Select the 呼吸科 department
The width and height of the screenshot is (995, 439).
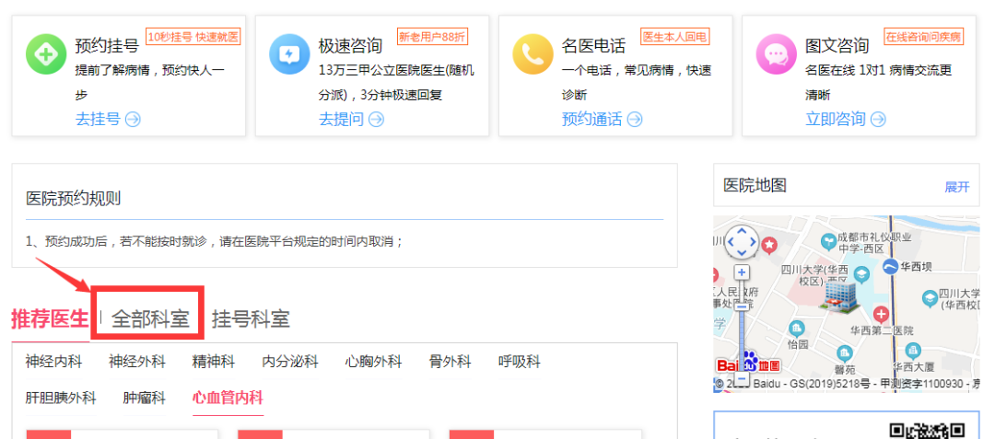(520, 363)
